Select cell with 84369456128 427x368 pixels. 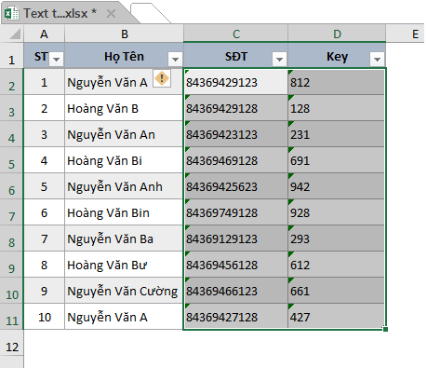point(236,265)
